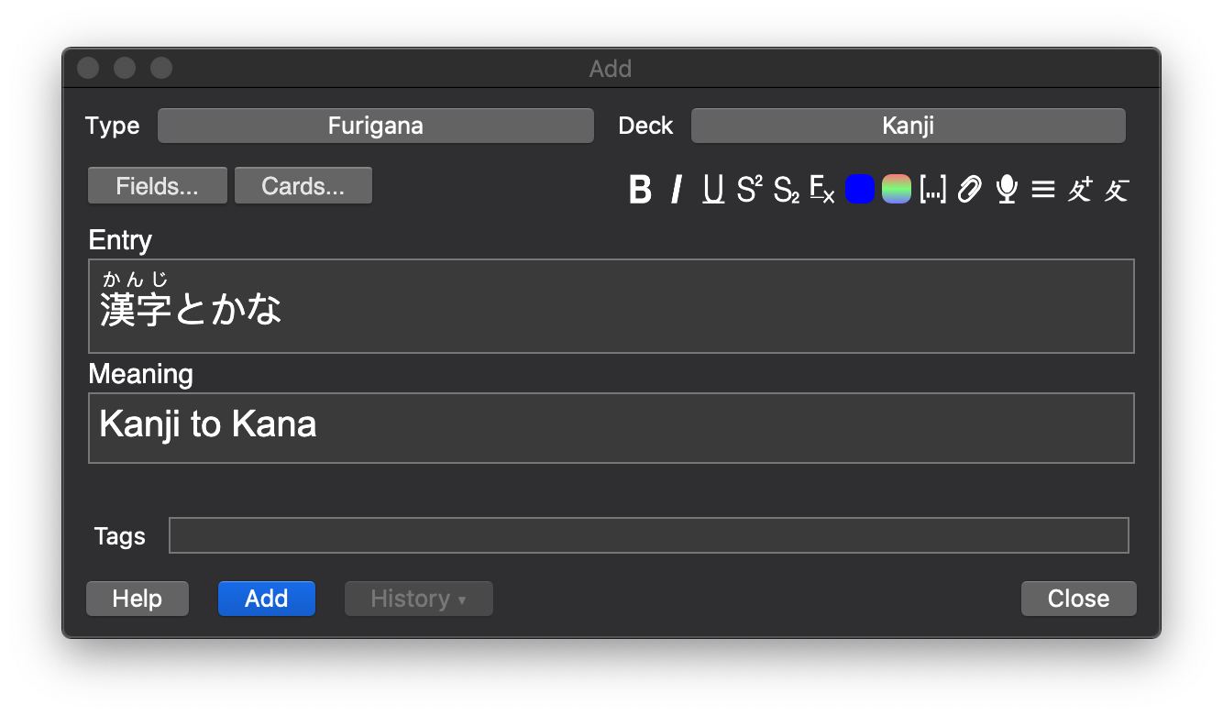Apply superscript formatting
Screen dimensions: 1223x715
coord(749,190)
